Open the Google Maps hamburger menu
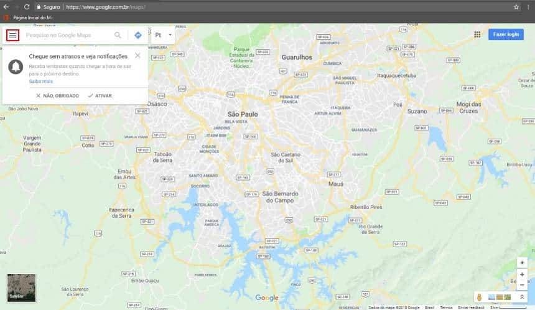This screenshot has height=310, width=535. 12,35
